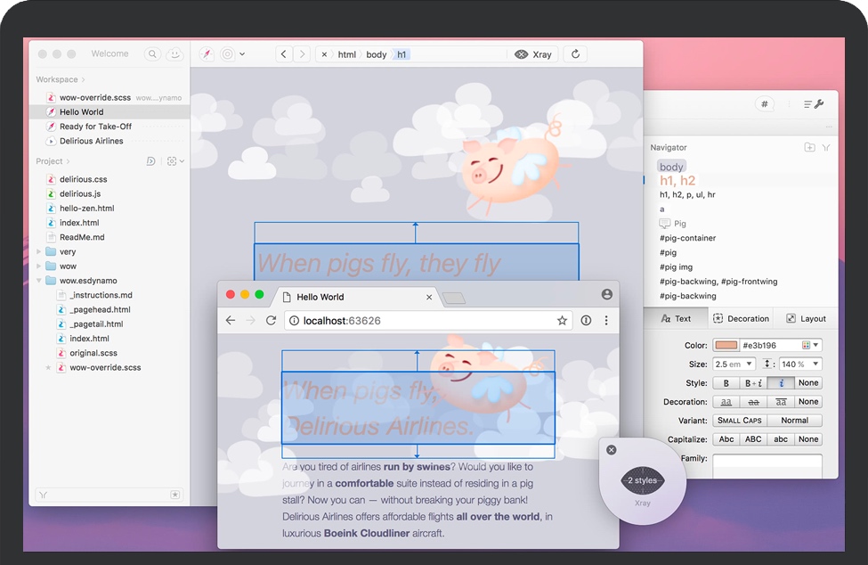Click the color swatch for #e3b196

coord(726,346)
